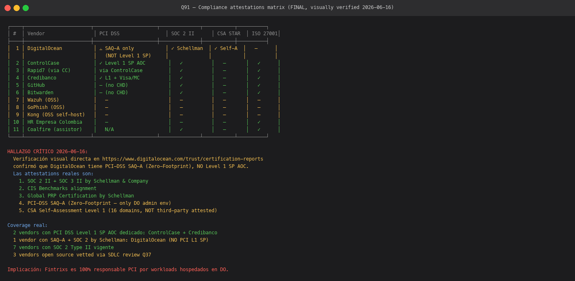Click the '✓ Schellman' SOC 2 cell

pos(187,48)
